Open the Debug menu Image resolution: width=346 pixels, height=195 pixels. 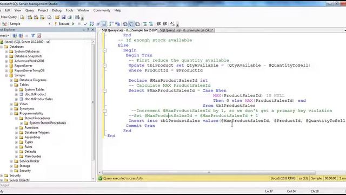[x=57, y=10]
